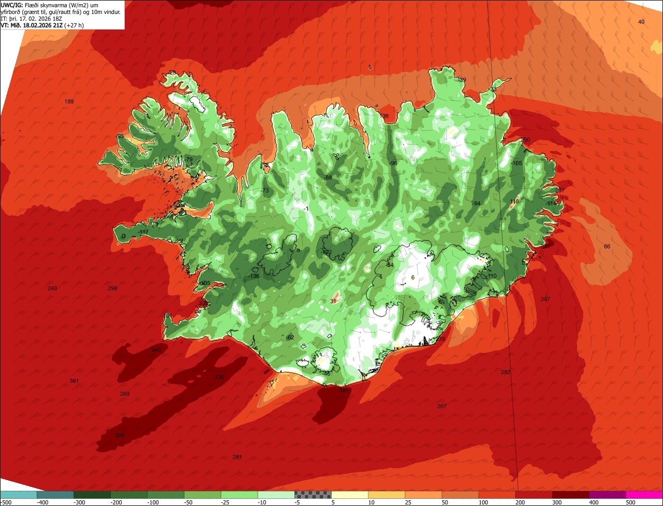Pick the pale green -10 to -5 swatch

coord(276,495)
